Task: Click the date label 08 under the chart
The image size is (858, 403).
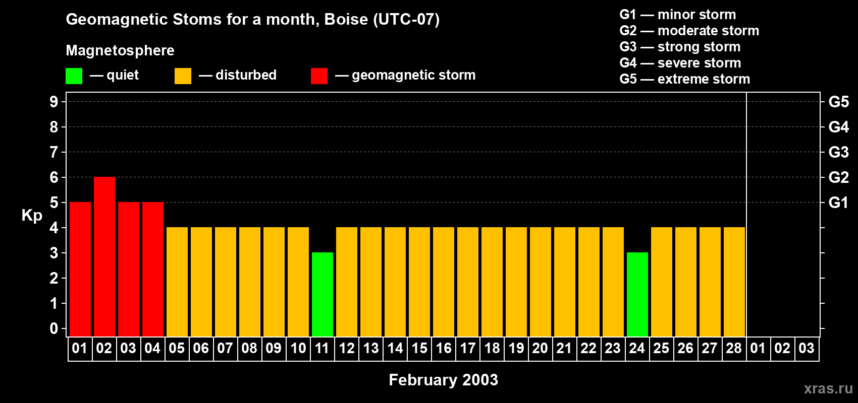Action: tap(249, 349)
